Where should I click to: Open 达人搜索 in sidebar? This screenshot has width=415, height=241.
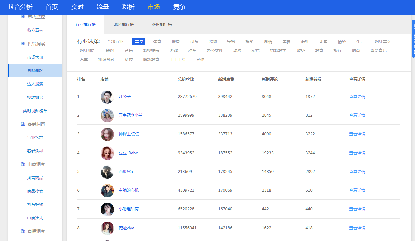pos(35,84)
